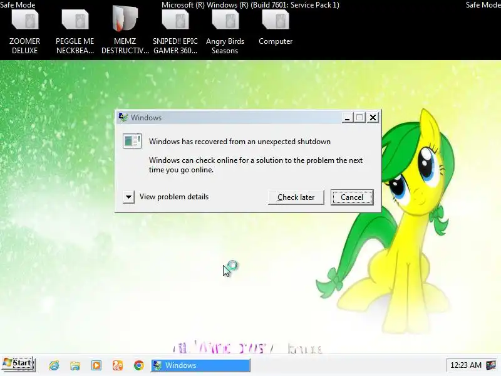Open the ZOOMER DELUXE desktop icon
The height and width of the screenshot is (376, 501).
(x=25, y=31)
